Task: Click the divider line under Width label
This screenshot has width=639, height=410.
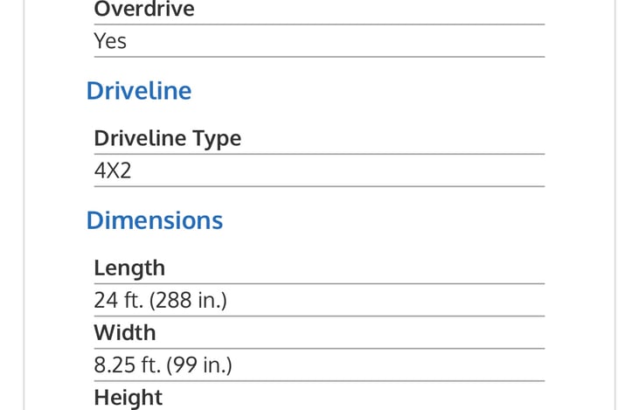Action: point(319,349)
